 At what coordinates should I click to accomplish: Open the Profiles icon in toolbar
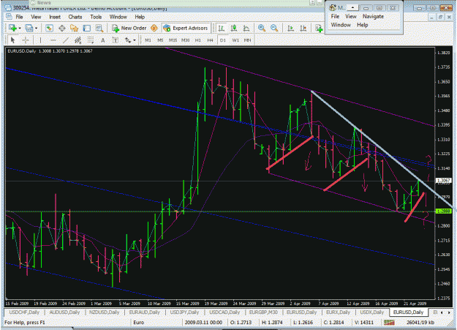(x=29, y=28)
